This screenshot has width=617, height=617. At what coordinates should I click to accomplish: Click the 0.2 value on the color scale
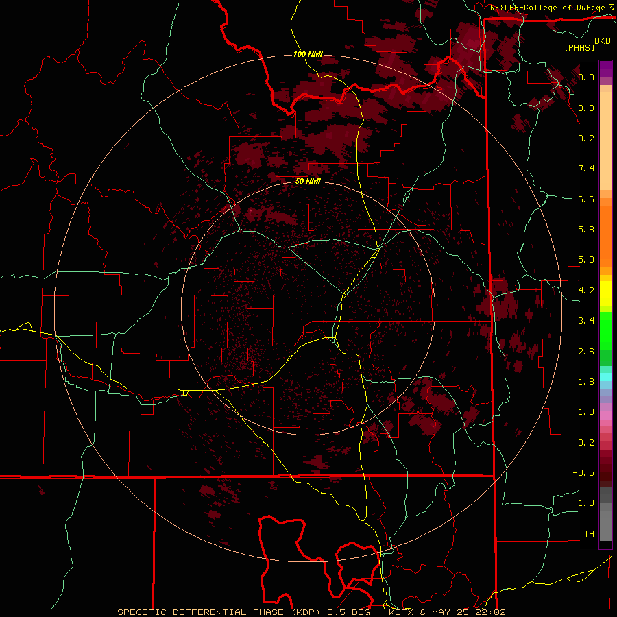coord(586,443)
